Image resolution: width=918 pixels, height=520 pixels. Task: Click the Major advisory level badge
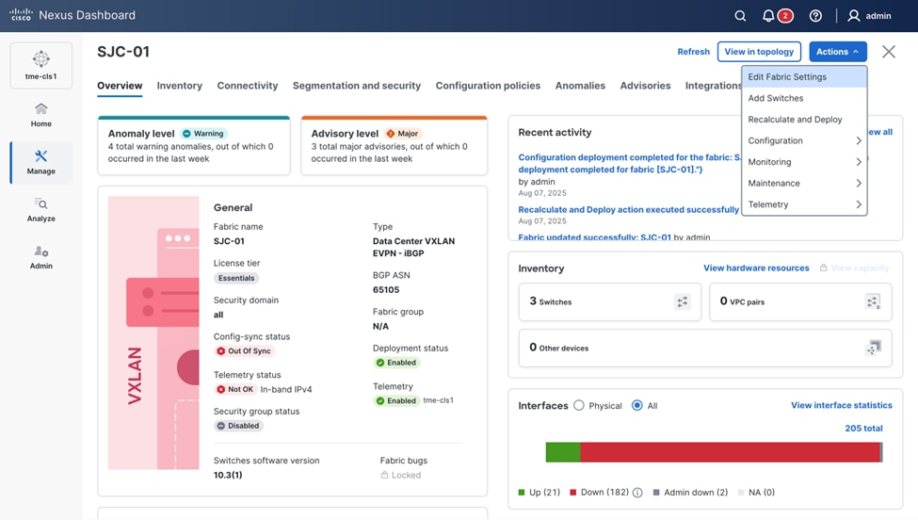(402, 134)
